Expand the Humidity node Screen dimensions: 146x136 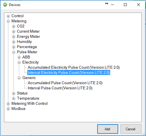(x=13, y=42)
